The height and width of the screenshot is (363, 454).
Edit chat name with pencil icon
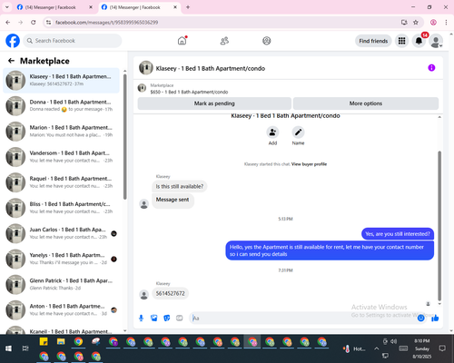[298, 132]
